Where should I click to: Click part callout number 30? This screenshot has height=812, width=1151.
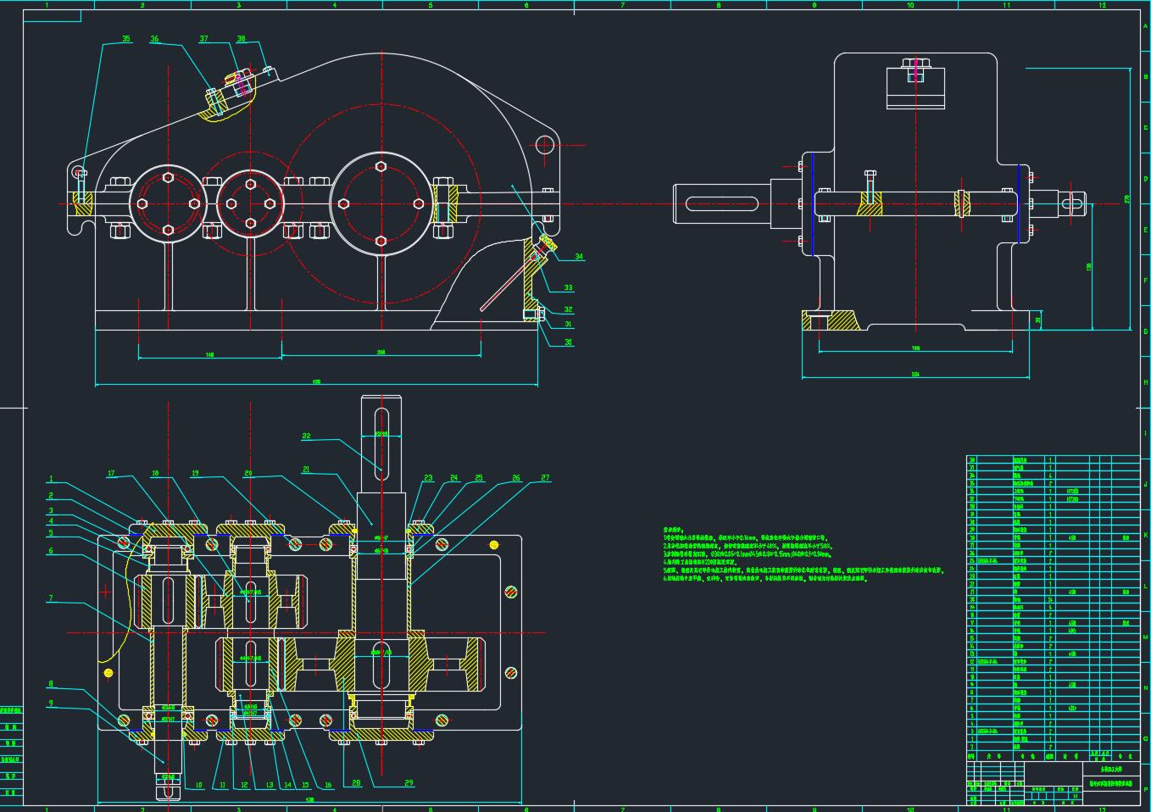coord(569,342)
